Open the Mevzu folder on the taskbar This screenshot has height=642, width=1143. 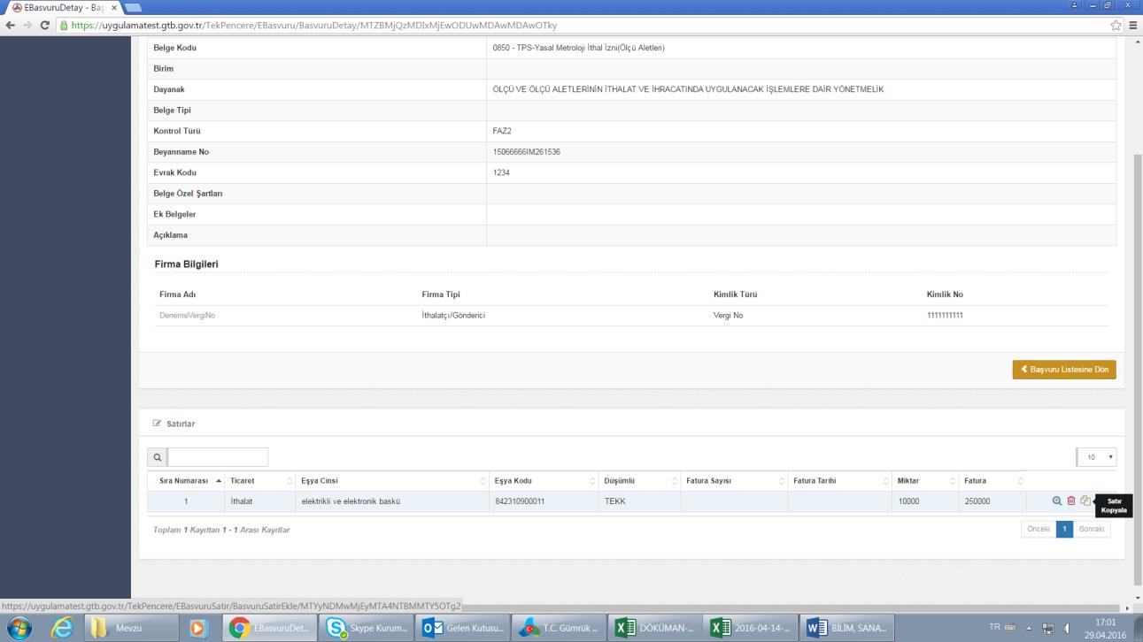131,627
